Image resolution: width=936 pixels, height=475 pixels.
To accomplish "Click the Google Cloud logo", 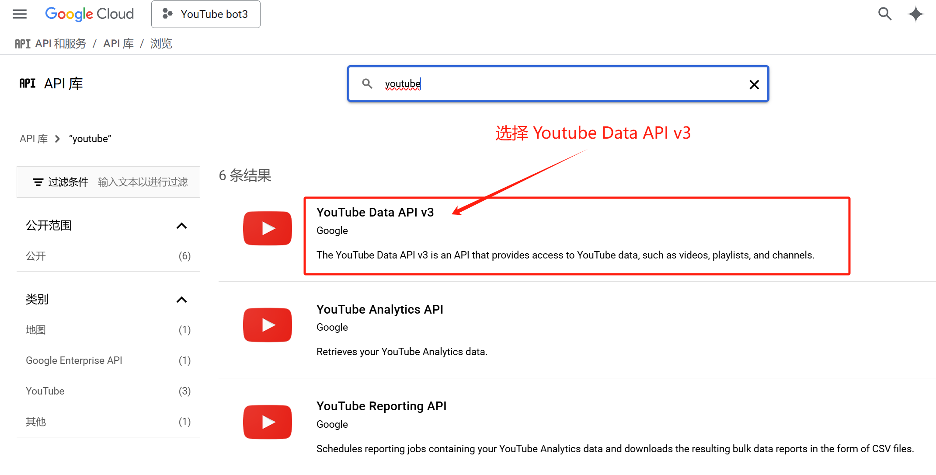I will (89, 14).
